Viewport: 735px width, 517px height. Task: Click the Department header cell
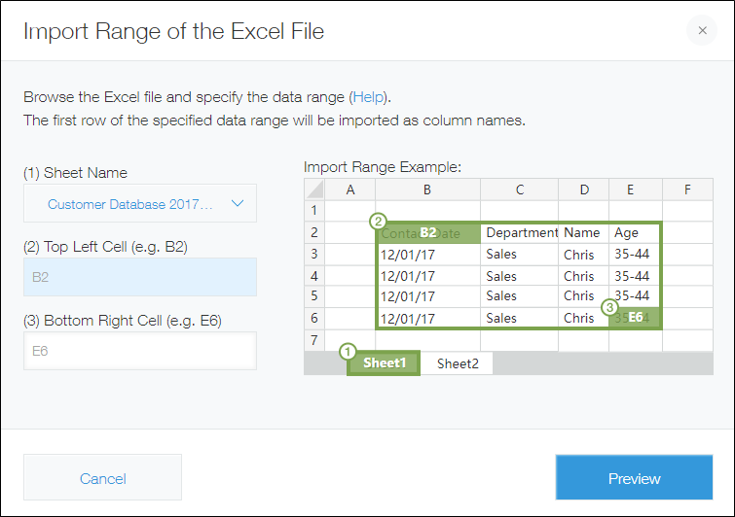pyautogui.click(x=521, y=233)
